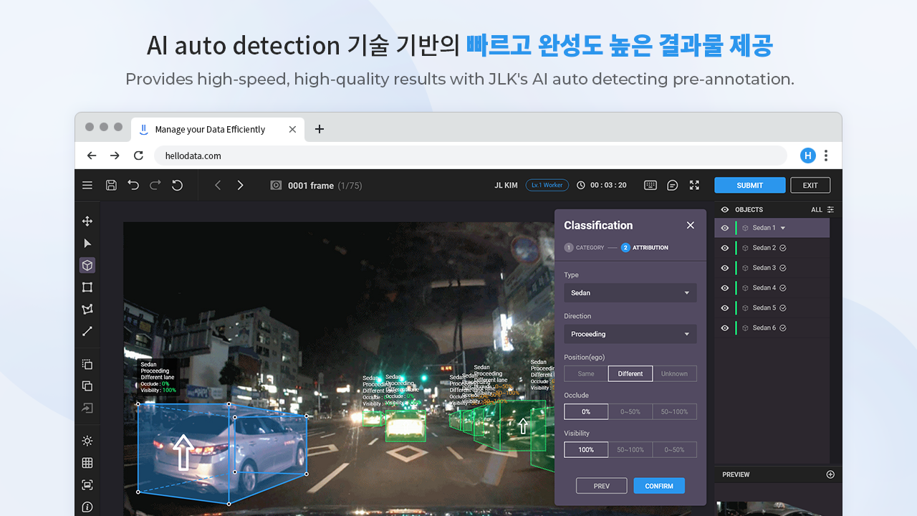Set Position(ego) to Unknown
This screenshot has width=917, height=516.
(674, 373)
